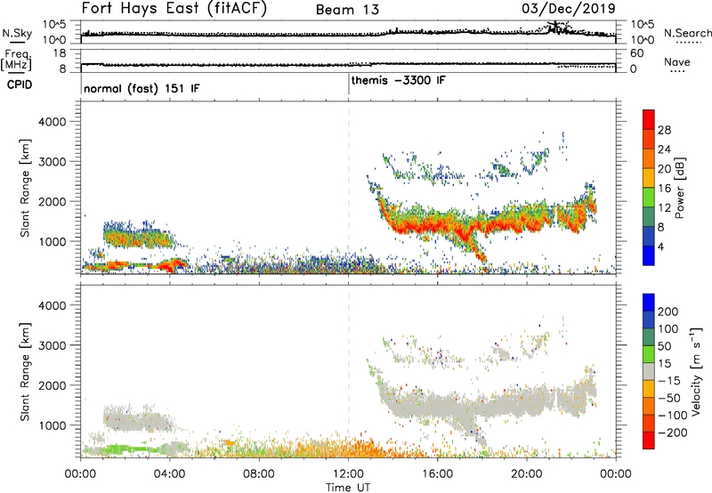Viewport: 712px width, 493px height.
Task: Click the '04:00' time tick label
Action: click(169, 474)
